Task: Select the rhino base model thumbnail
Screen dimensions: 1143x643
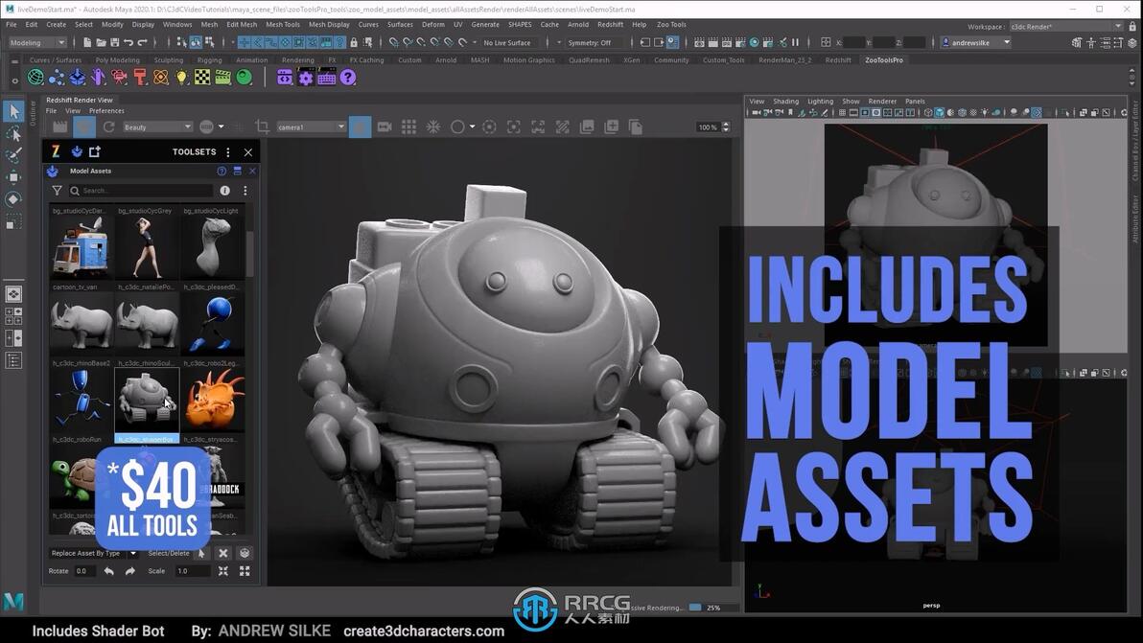Action: point(82,324)
